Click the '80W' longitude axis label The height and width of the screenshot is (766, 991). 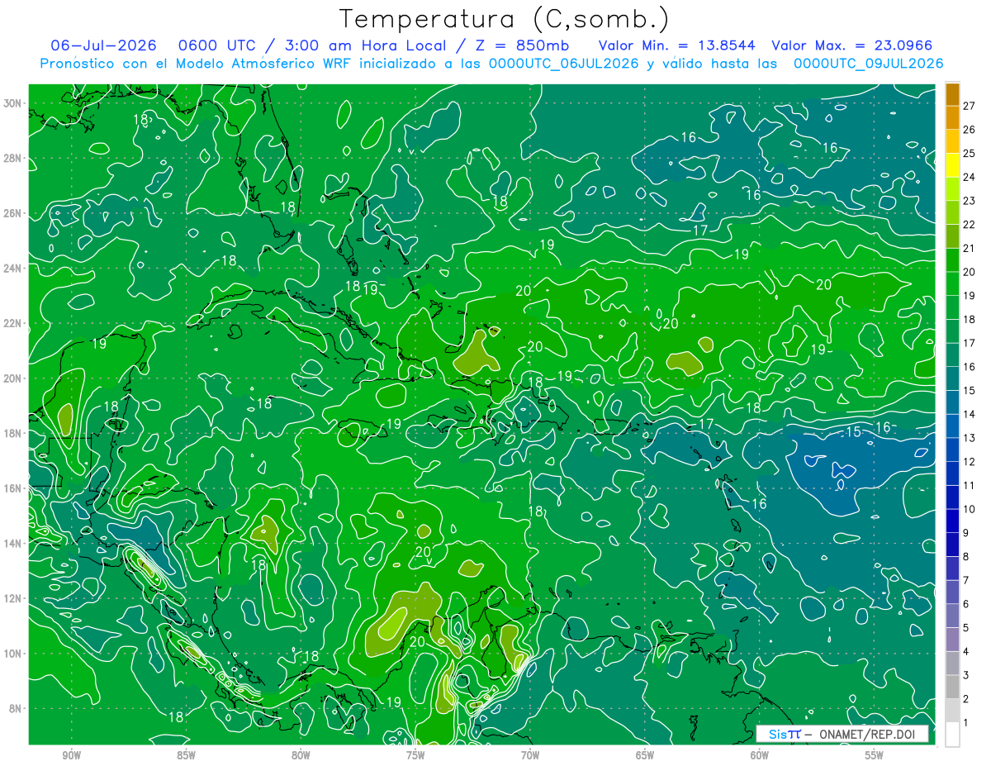pyautogui.click(x=301, y=755)
